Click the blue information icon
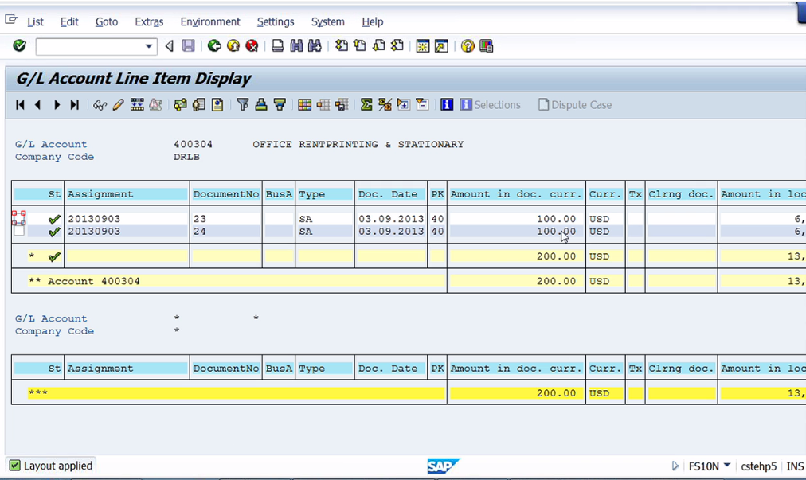This screenshot has height=480, width=806. [447, 105]
